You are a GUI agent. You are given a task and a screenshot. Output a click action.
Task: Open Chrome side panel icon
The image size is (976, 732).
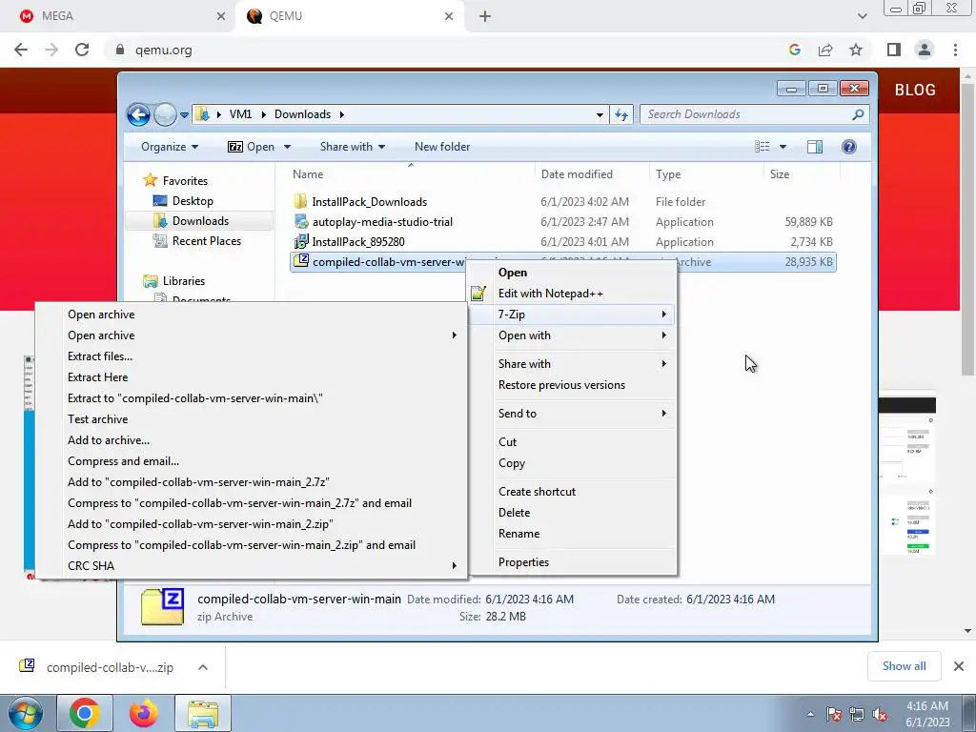tap(894, 50)
